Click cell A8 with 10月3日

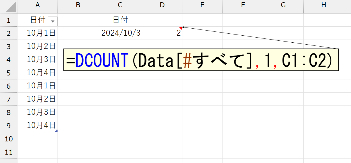(38, 112)
